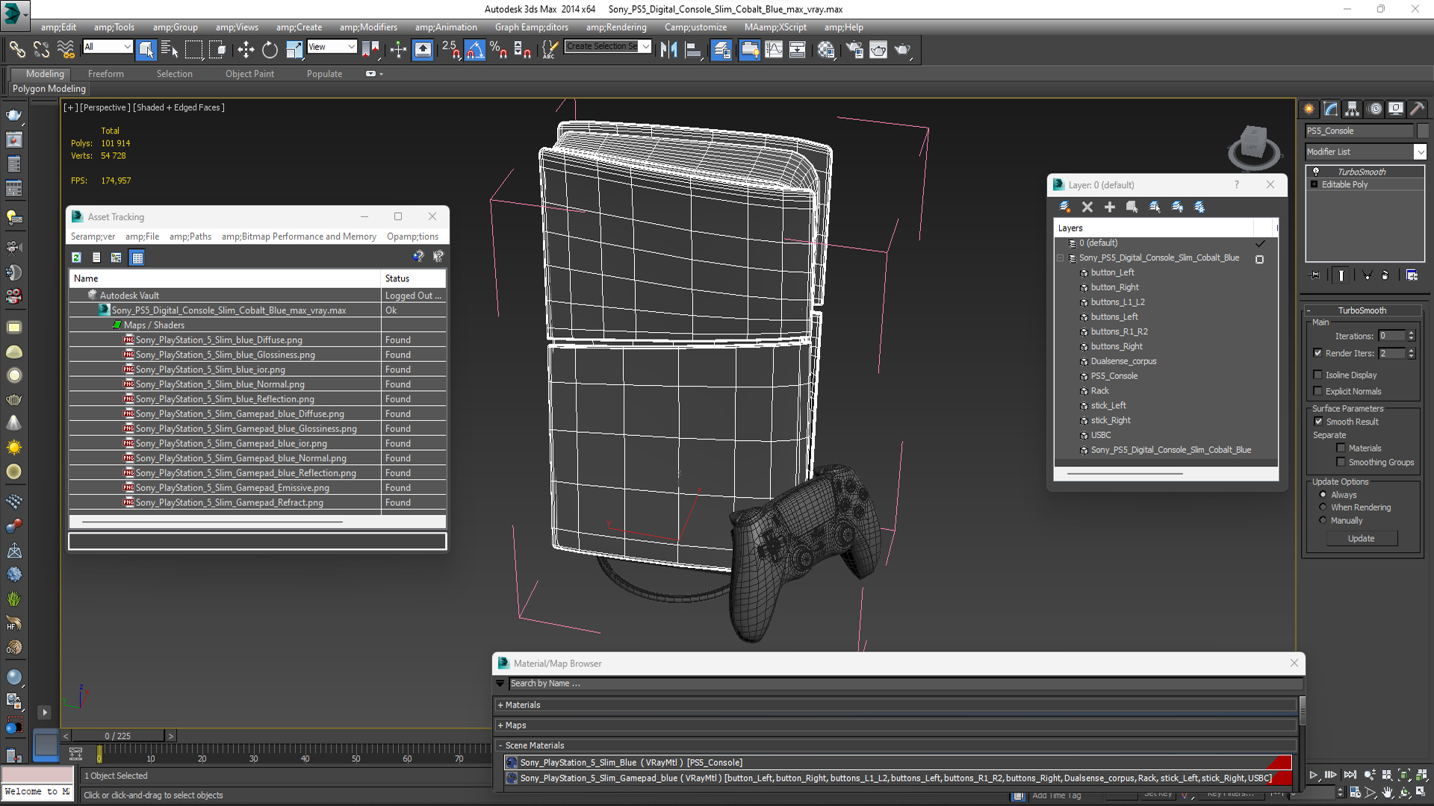Image resolution: width=1434 pixels, height=806 pixels.
Task: Check Separate by Materials
Action: (x=1341, y=448)
